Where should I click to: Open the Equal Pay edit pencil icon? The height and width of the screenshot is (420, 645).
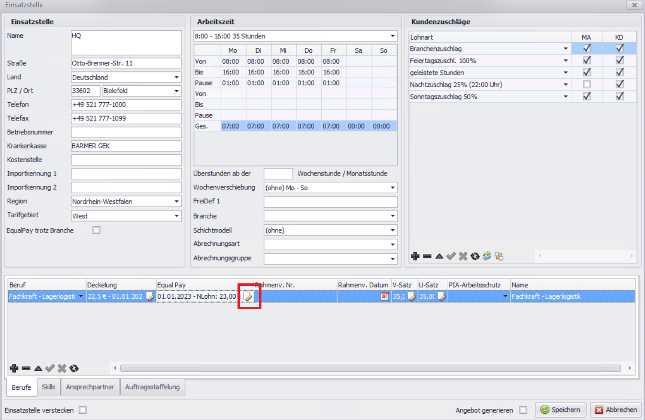coord(248,297)
